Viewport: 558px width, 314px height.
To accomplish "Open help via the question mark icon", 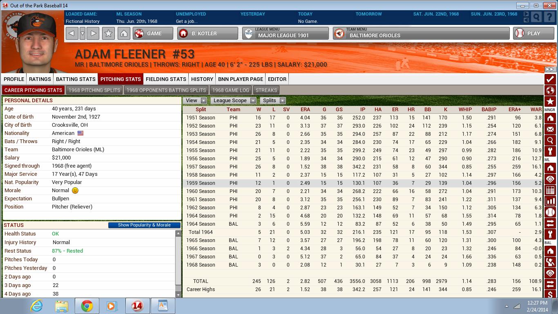I will pos(549,17).
